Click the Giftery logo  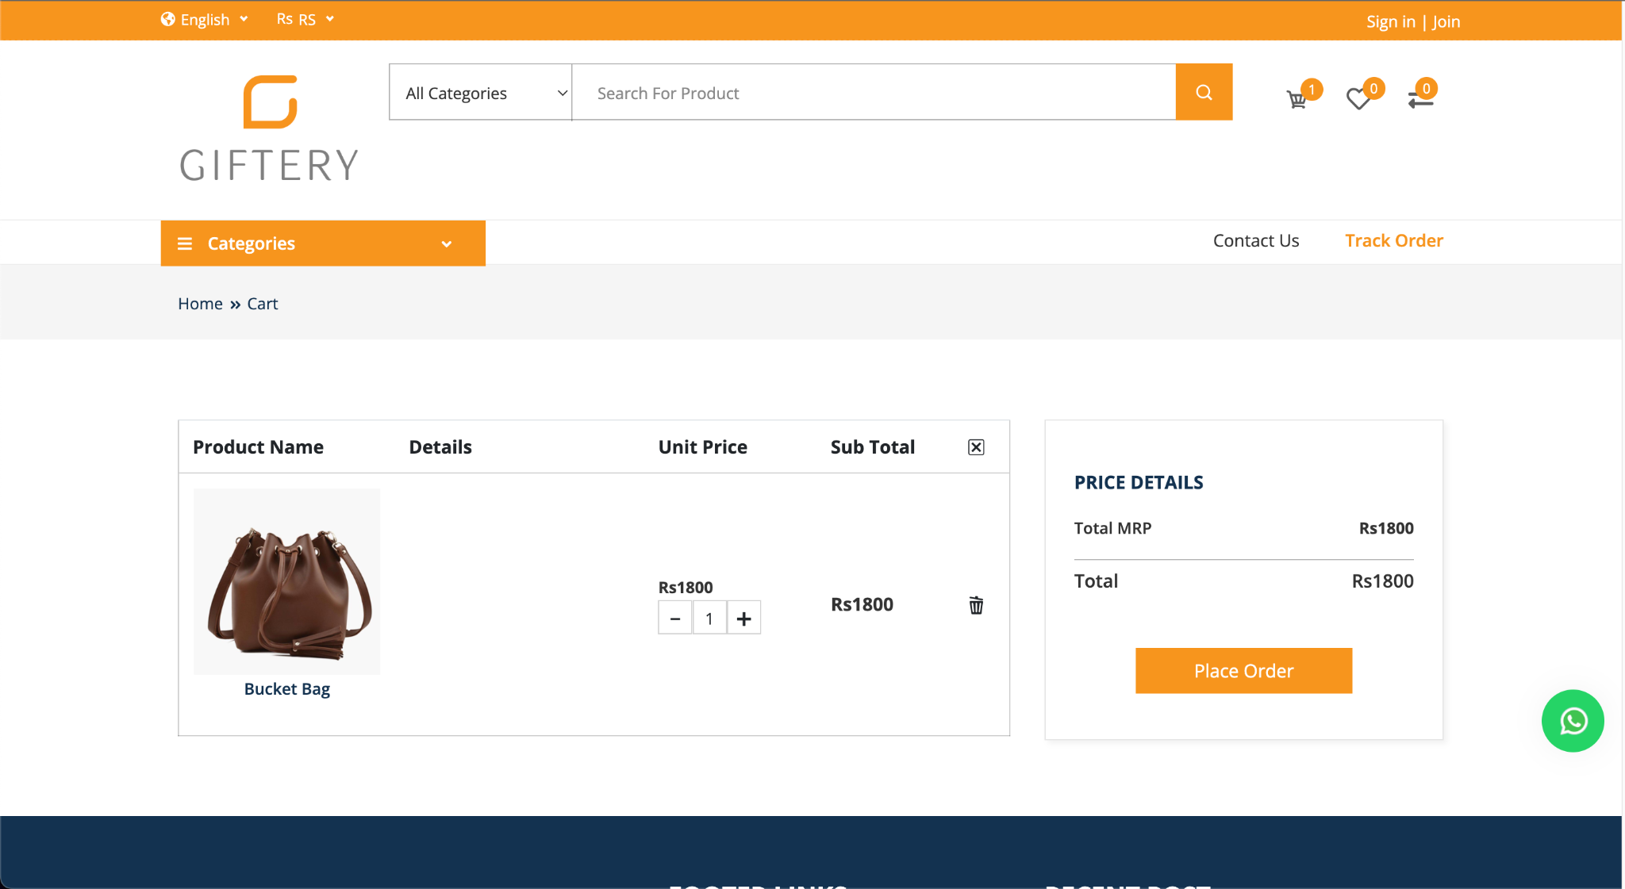[x=270, y=129]
